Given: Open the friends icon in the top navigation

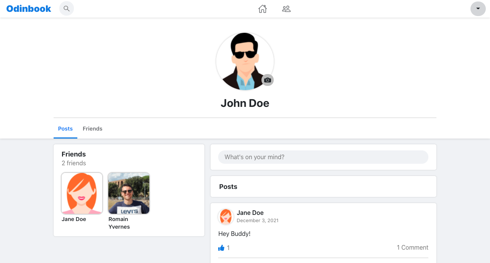Looking at the screenshot, I should pos(286,8).
